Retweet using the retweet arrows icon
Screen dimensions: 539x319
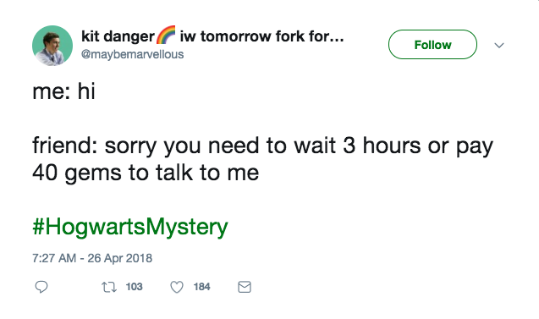pyautogui.click(x=109, y=287)
